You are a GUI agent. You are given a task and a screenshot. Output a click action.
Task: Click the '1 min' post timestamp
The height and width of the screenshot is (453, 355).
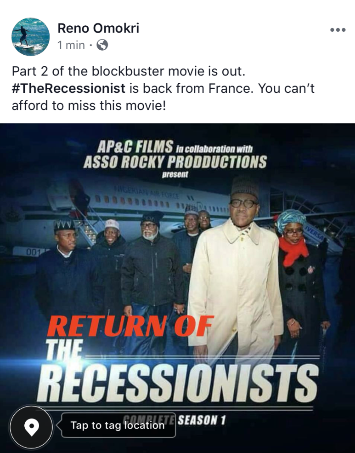coord(71,45)
